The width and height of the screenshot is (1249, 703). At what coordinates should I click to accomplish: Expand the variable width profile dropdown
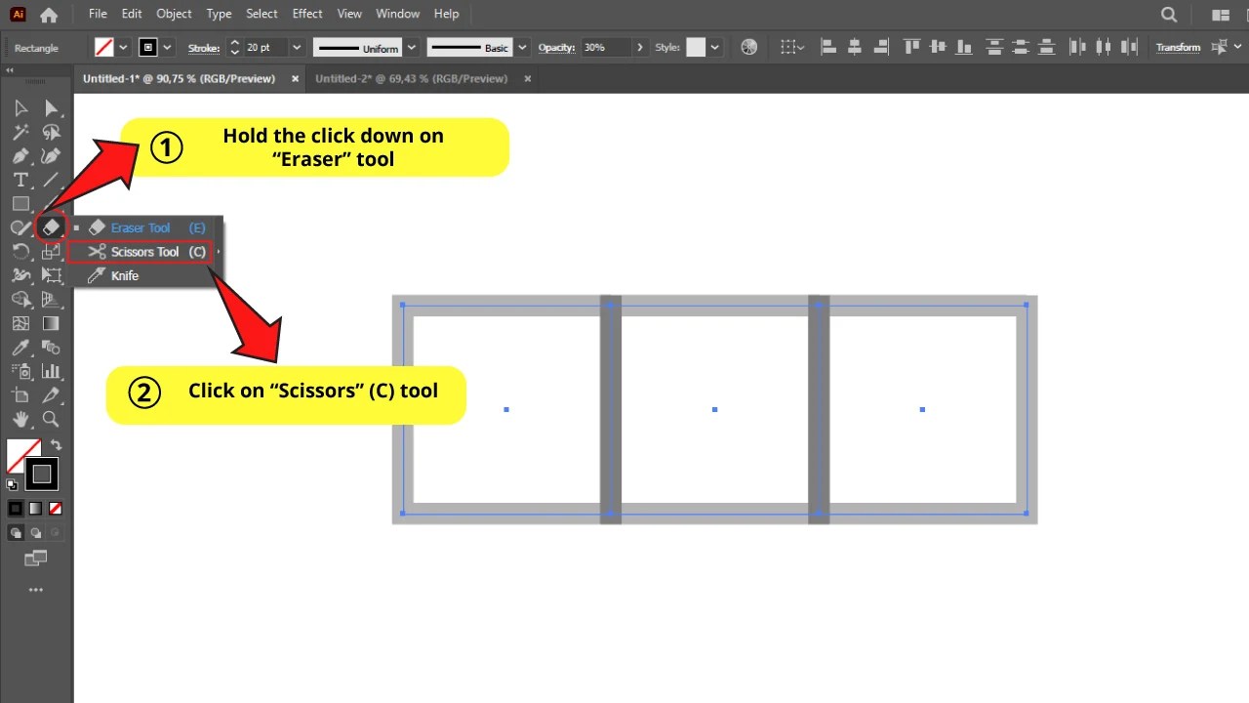(411, 47)
